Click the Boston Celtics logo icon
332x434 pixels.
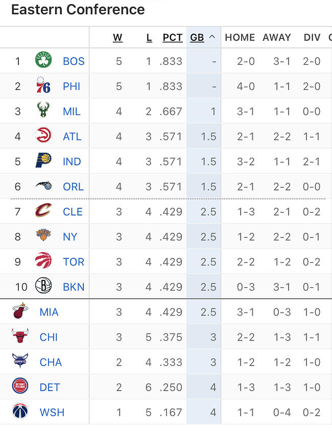point(43,61)
